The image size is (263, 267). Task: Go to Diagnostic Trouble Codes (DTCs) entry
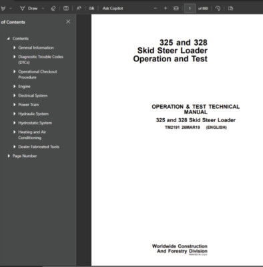[41, 59]
